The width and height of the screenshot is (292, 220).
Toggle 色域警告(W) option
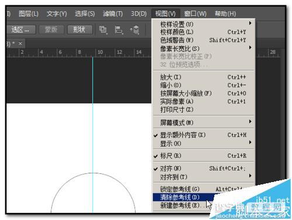[x=204, y=40]
